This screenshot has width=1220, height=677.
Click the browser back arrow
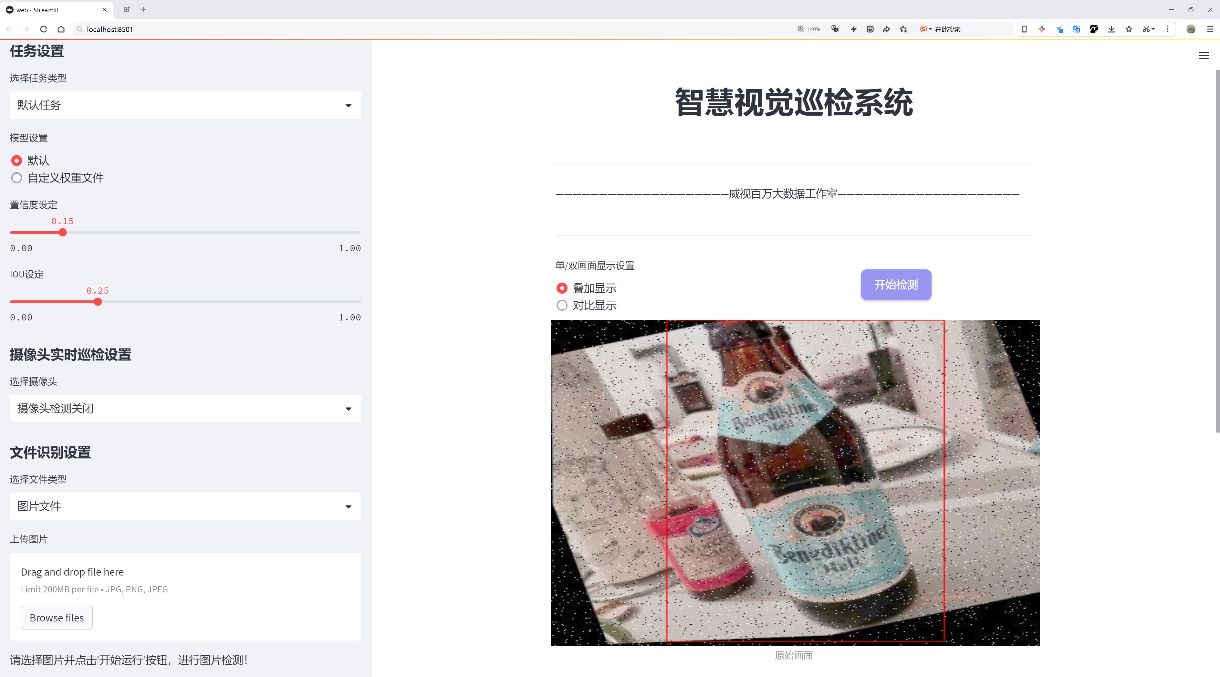pos(9,29)
